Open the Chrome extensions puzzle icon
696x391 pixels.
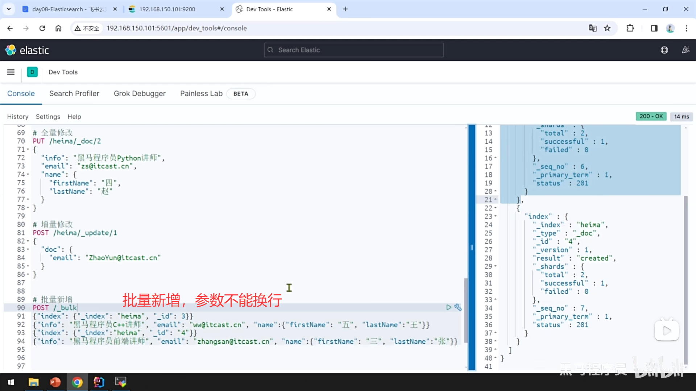630,28
